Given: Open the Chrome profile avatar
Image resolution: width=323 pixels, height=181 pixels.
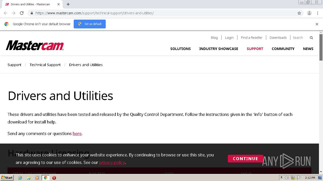Looking at the screenshot, I should (x=309, y=13).
